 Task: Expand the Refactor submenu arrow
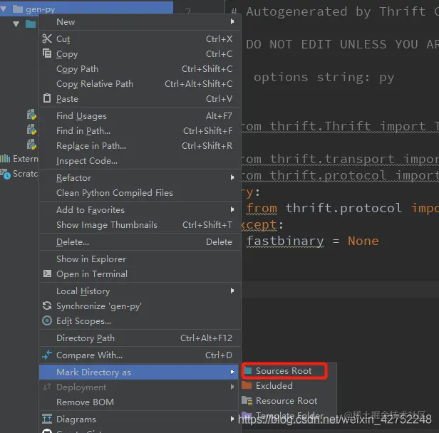232,177
